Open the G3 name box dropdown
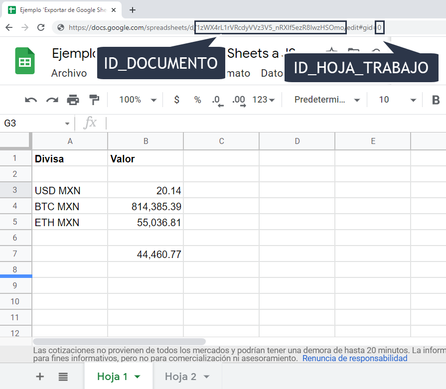The image size is (446, 389). tap(67, 124)
